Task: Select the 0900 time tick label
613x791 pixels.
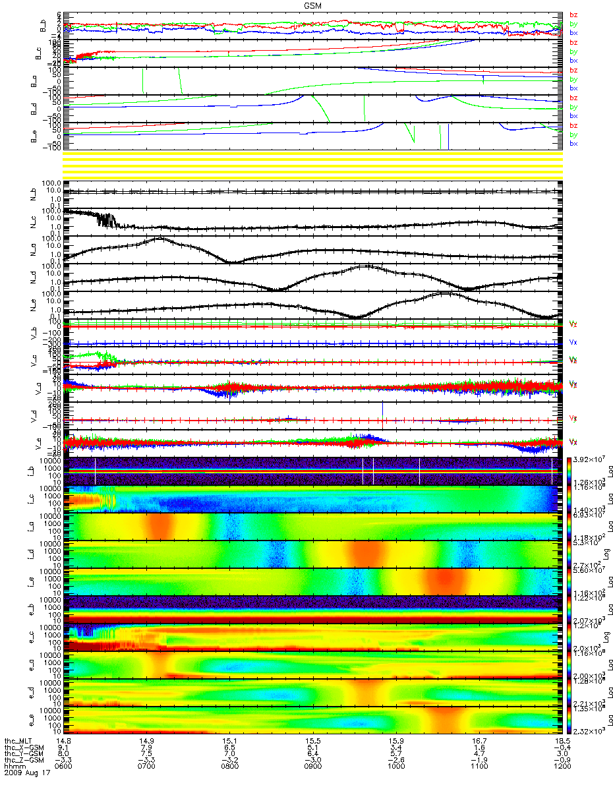Action: coord(314,767)
